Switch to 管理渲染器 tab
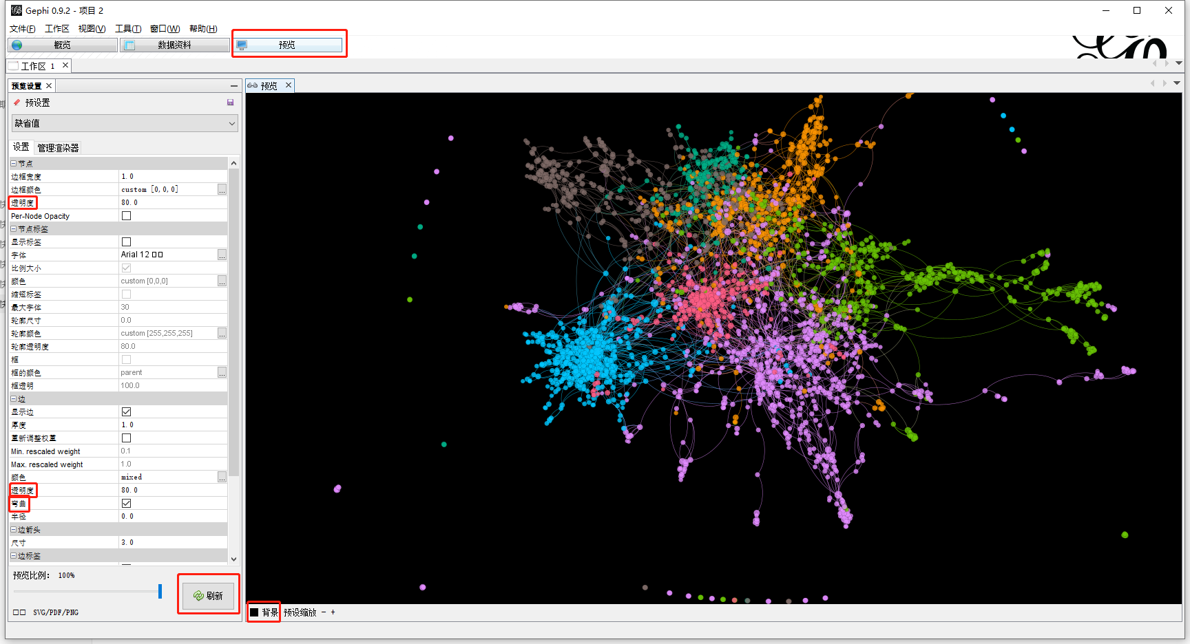 58,148
